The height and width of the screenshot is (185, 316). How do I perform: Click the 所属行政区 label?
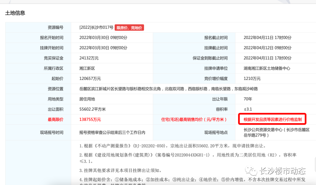pyautogui.click(x=54, y=68)
